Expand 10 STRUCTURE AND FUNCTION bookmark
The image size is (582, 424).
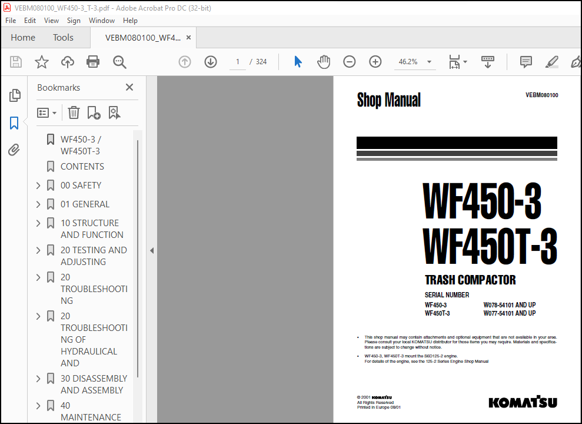coord(38,223)
